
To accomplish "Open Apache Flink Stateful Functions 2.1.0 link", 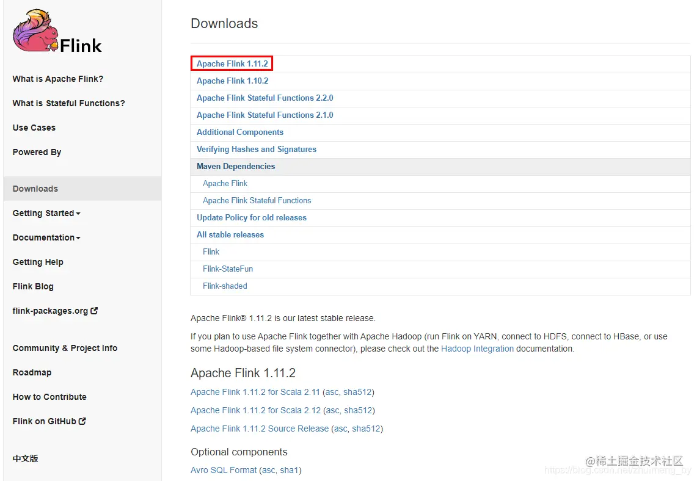I will [265, 115].
